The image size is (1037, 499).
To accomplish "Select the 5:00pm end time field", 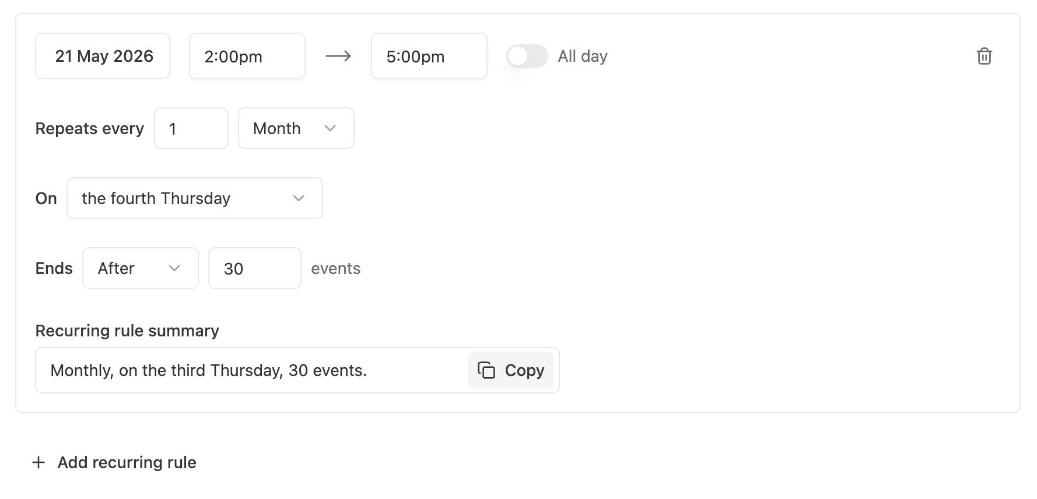I will [429, 56].
